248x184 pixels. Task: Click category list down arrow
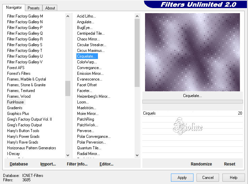[x=68, y=155]
